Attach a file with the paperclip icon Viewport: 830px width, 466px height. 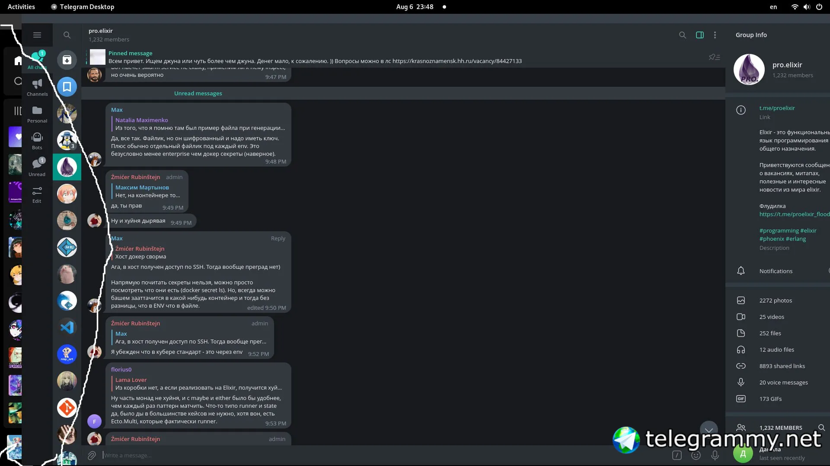(x=92, y=455)
